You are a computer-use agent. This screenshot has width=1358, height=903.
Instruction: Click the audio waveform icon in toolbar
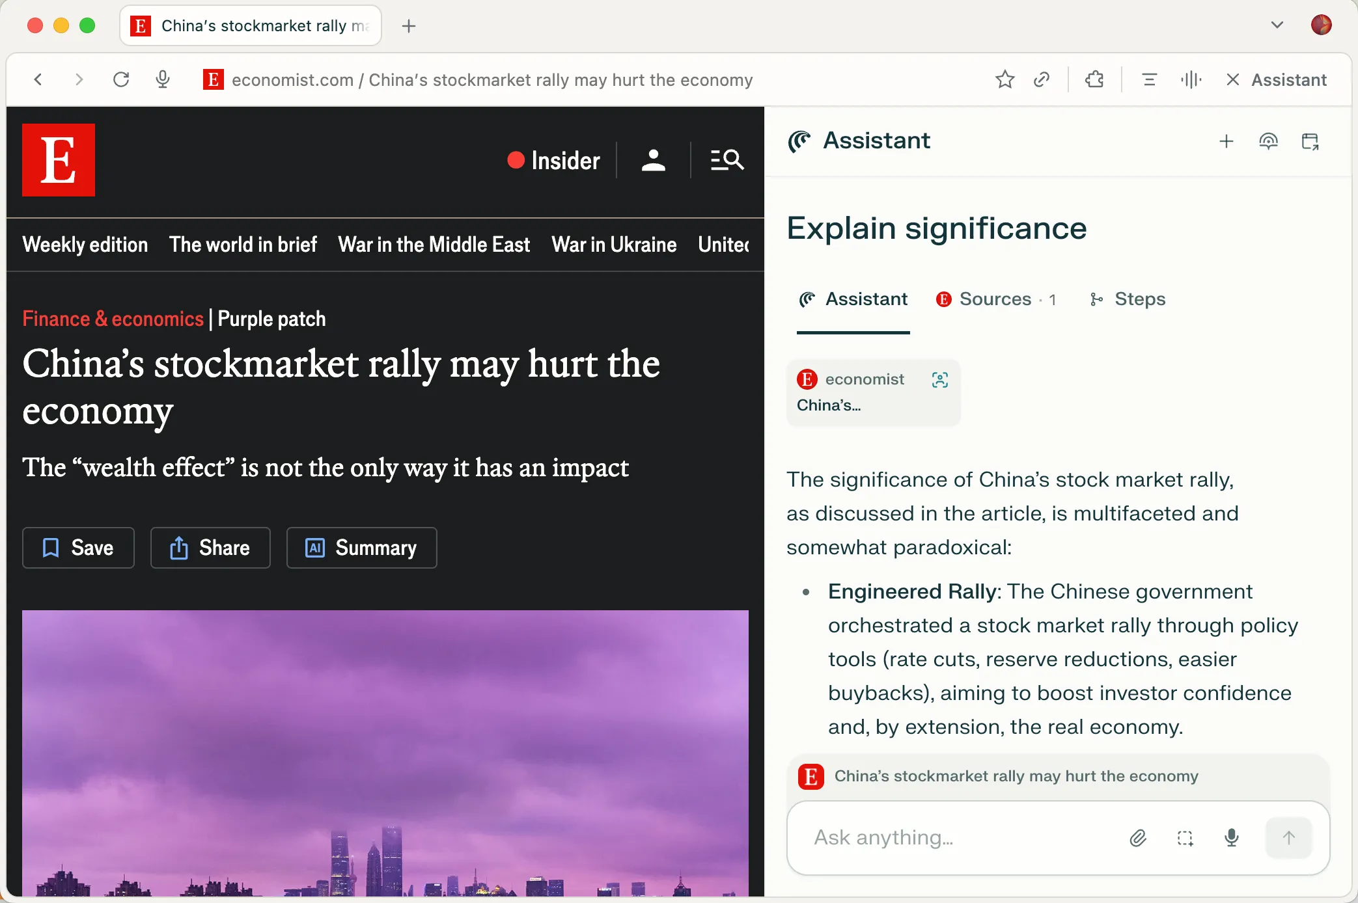1191,79
